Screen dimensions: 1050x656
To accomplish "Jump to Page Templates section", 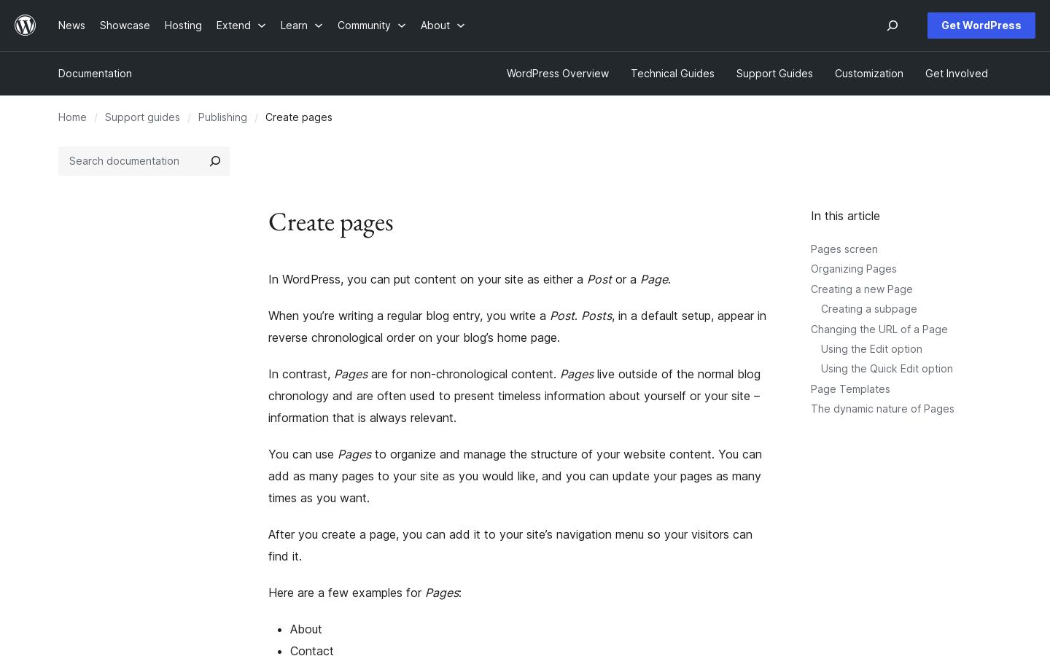I will (850, 389).
